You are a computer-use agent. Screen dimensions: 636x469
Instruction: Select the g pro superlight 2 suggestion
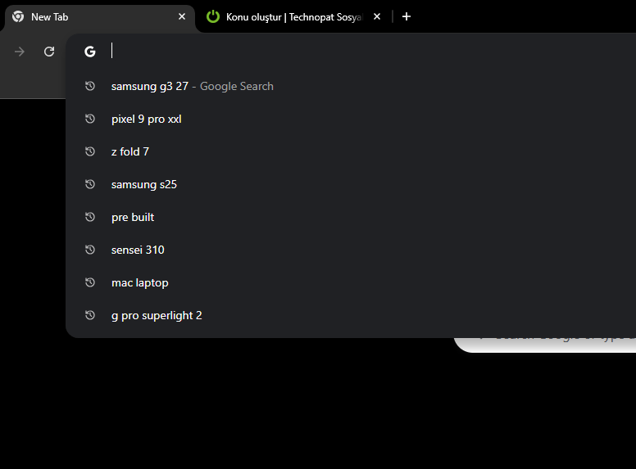pyautogui.click(x=351, y=315)
